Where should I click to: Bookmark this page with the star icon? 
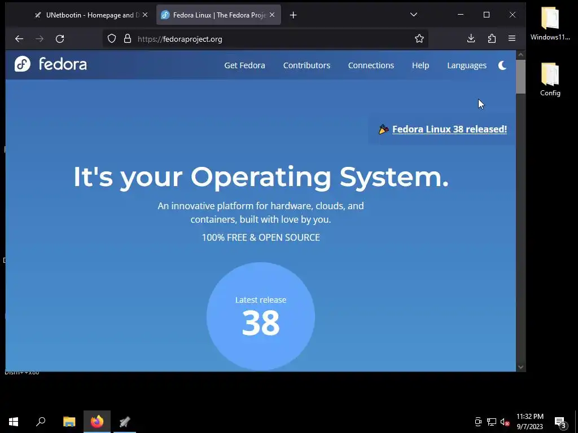coord(419,39)
